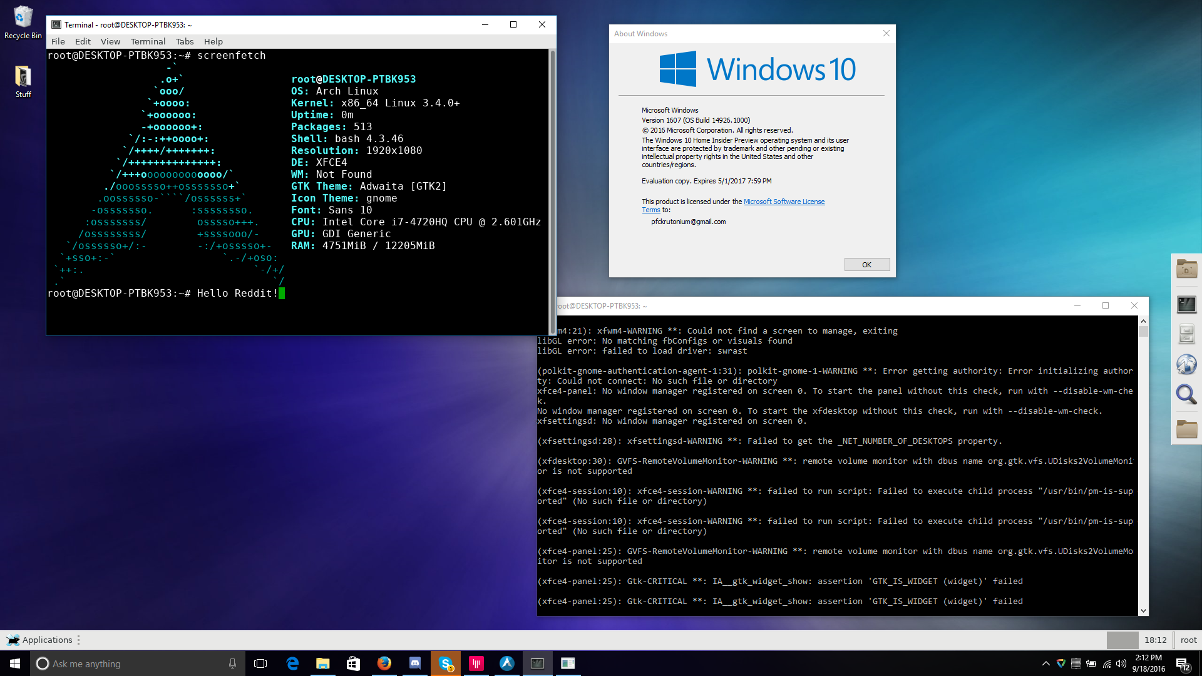Viewport: 1202px width, 676px height.
Task: Open Task View on the taskbar
Action: click(260, 663)
